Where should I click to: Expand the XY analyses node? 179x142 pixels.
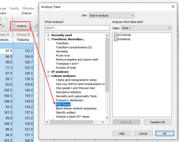[48, 72]
